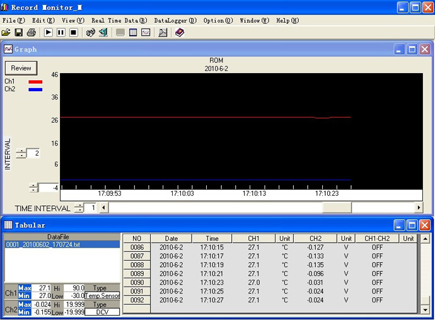The width and height of the screenshot is (435, 320).
Task: Adjust the TIME INTERVAL stepper arrows
Action: pos(79,208)
